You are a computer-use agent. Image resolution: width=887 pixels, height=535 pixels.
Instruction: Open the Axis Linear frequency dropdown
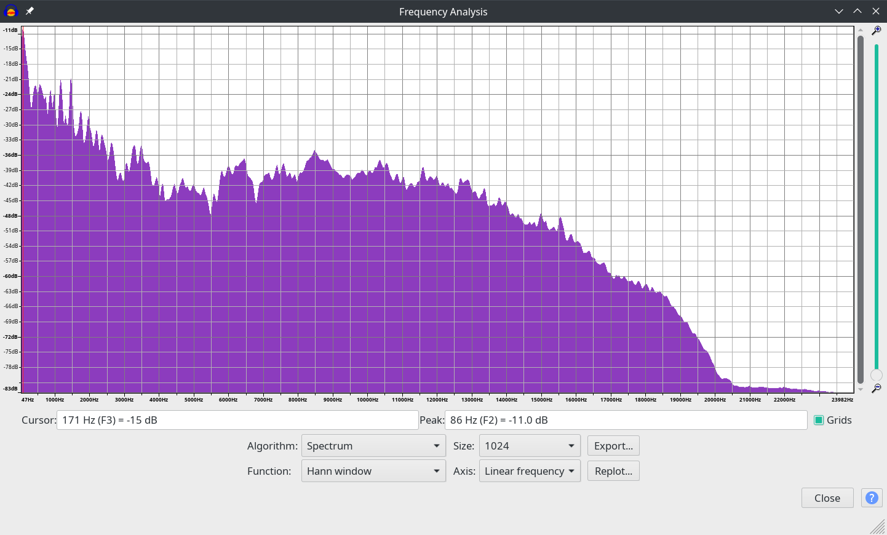click(530, 471)
